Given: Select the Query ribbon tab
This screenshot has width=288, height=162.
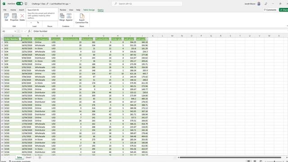Looking at the screenshot, I should (100, 10).
